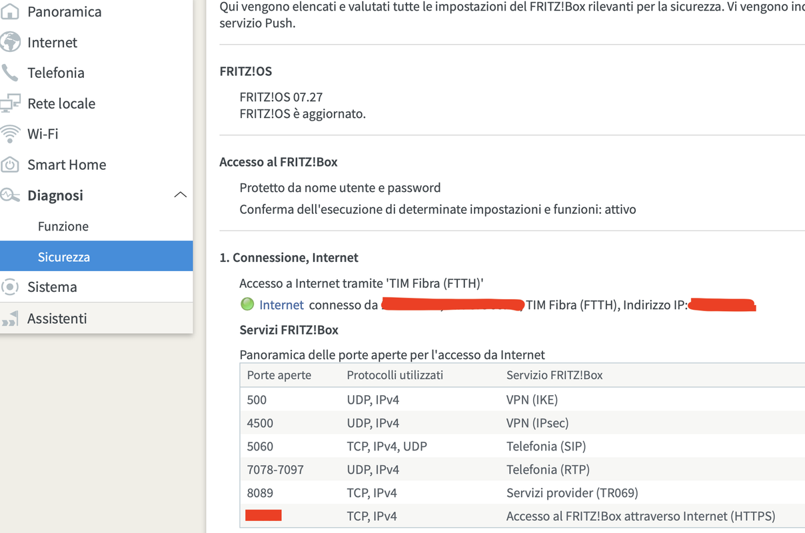Click the green connection status indicator
This screenshot has height=533, width=805.
[x=247, y=304]
